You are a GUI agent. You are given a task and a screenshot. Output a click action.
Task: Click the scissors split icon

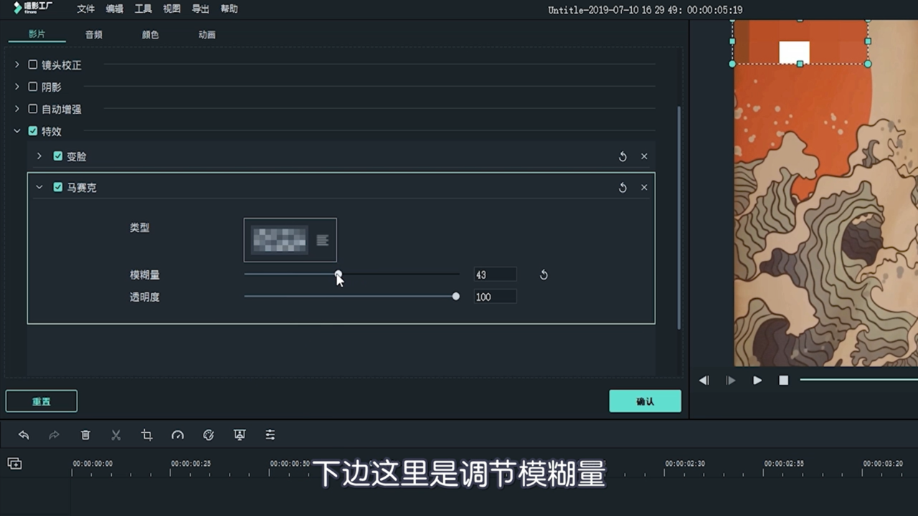point(116,435)
